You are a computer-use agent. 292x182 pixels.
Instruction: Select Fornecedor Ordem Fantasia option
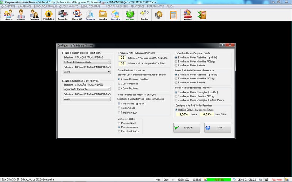pyautogui.click(x=176, y=83)
